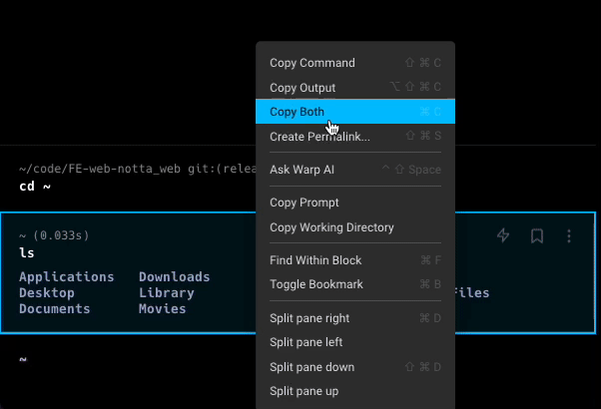Screen dimensions: 601x409
Task: Click the Downloads entry in ls output
Action: [x=174, y=277]
